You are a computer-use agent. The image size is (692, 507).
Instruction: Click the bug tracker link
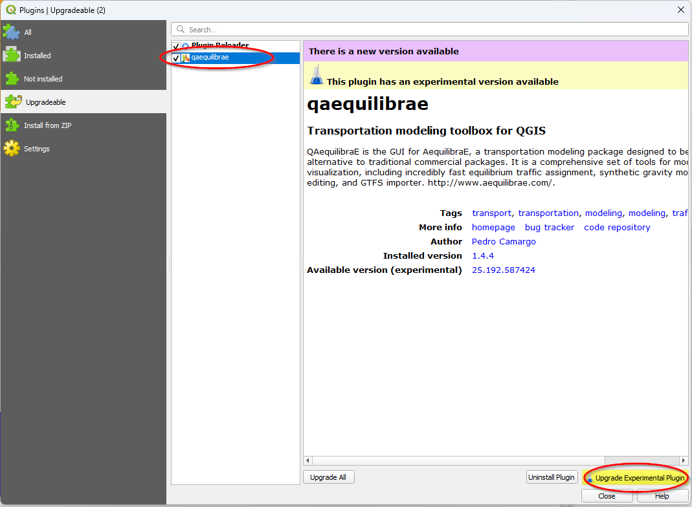click(x=550, y=227)
